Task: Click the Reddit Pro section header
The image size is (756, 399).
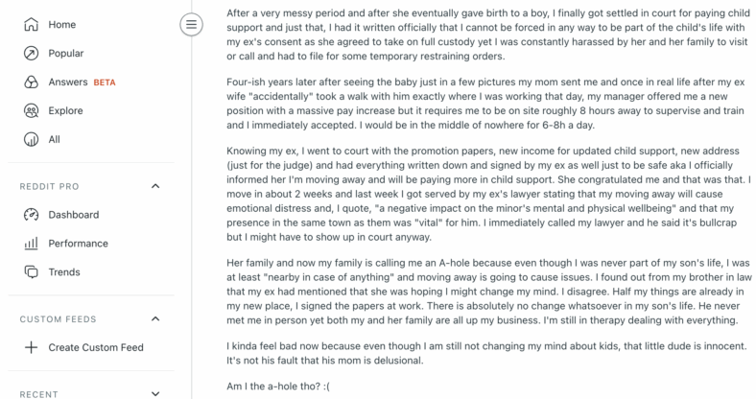Action: coord(49,186)
